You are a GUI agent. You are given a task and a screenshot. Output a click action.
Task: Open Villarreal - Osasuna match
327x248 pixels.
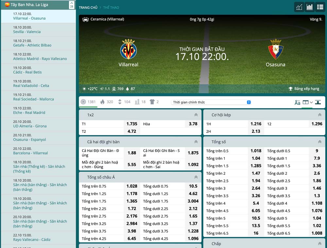click(x=38, y=16)
